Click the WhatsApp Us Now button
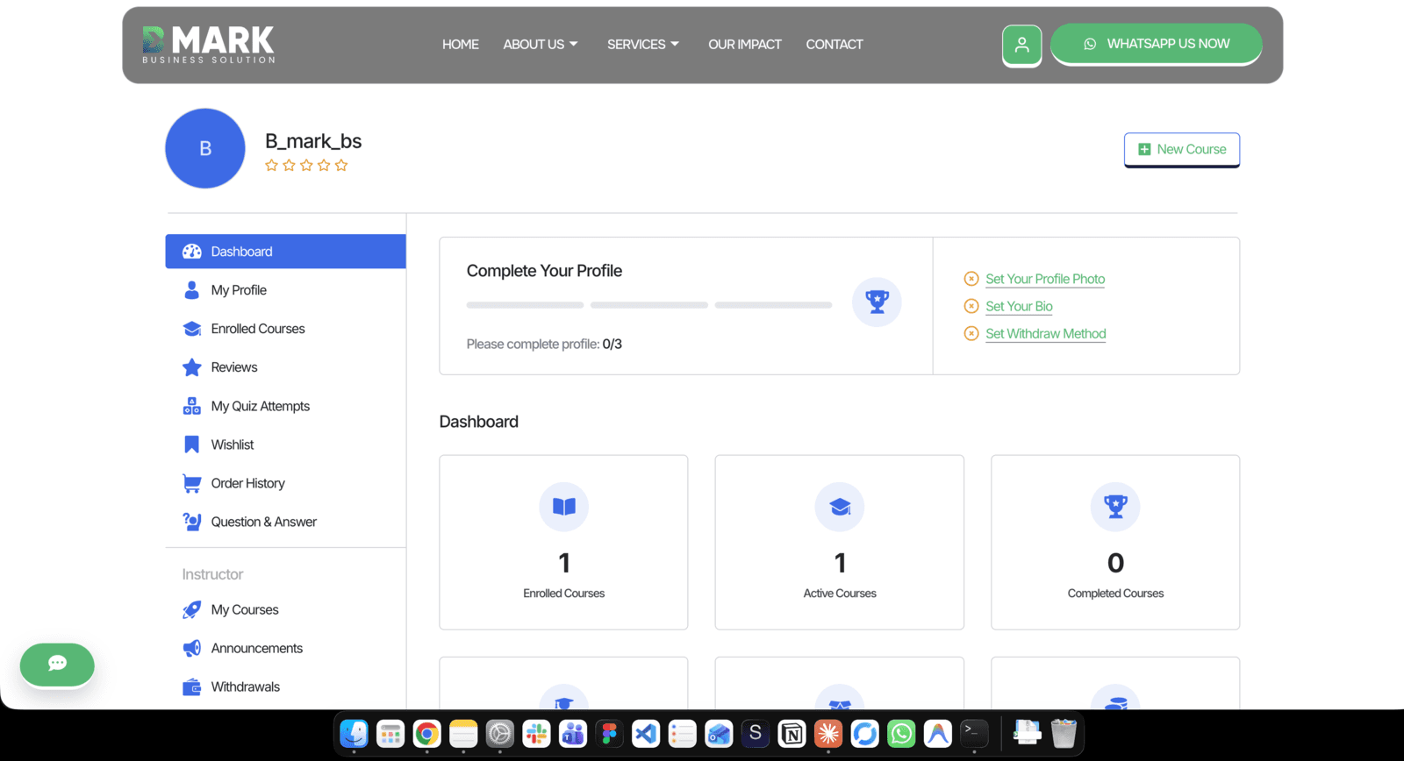Image resolution: width=1404 pixels, height=761 pixels. click(1157, 44)
